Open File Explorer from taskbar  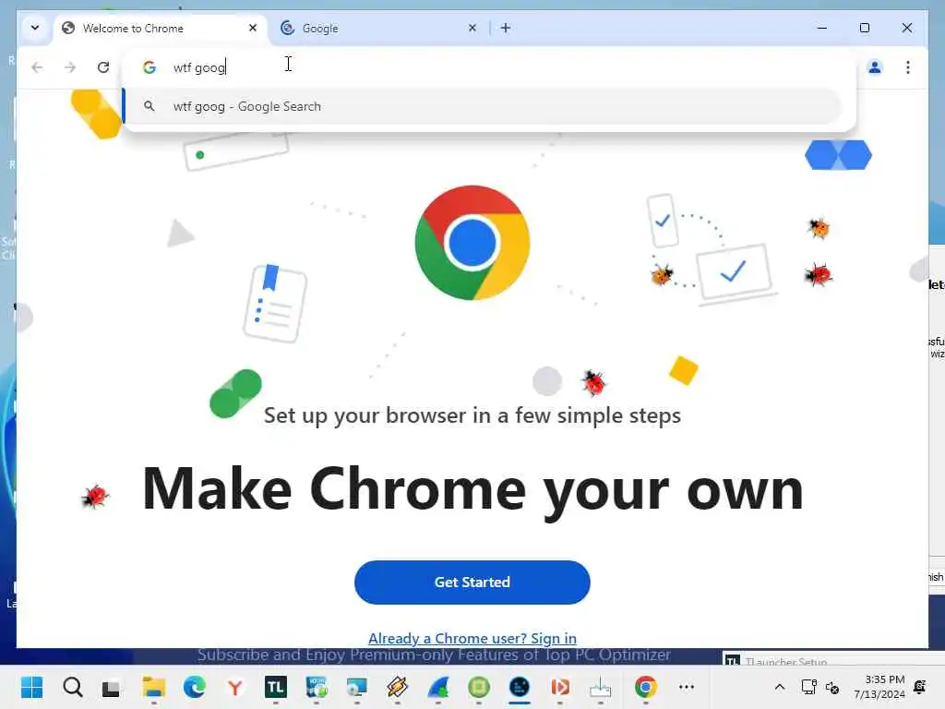click(x=154, y=687)
